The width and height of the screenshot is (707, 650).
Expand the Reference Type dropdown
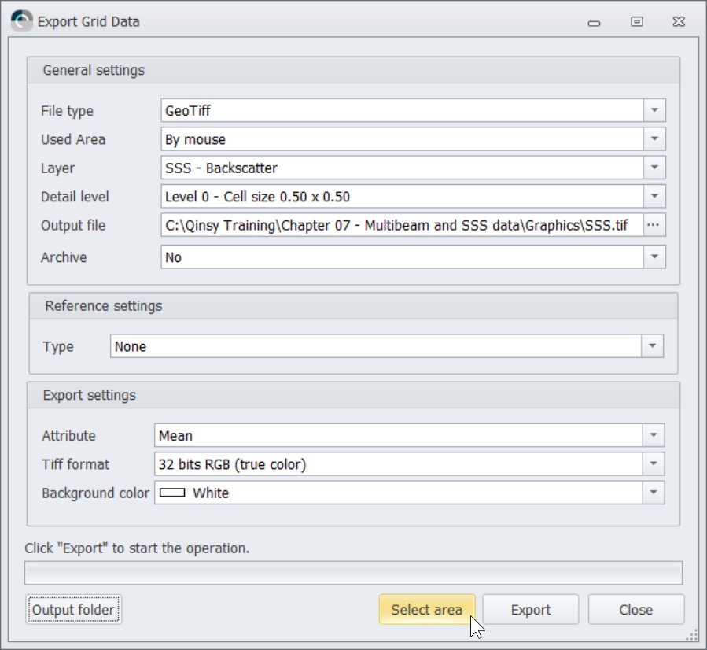click(x=653, y=346)
